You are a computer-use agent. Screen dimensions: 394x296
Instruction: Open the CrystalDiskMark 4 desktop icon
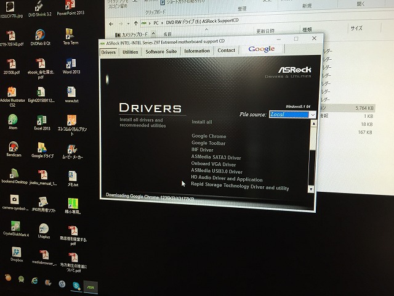[x=14, y=227]
